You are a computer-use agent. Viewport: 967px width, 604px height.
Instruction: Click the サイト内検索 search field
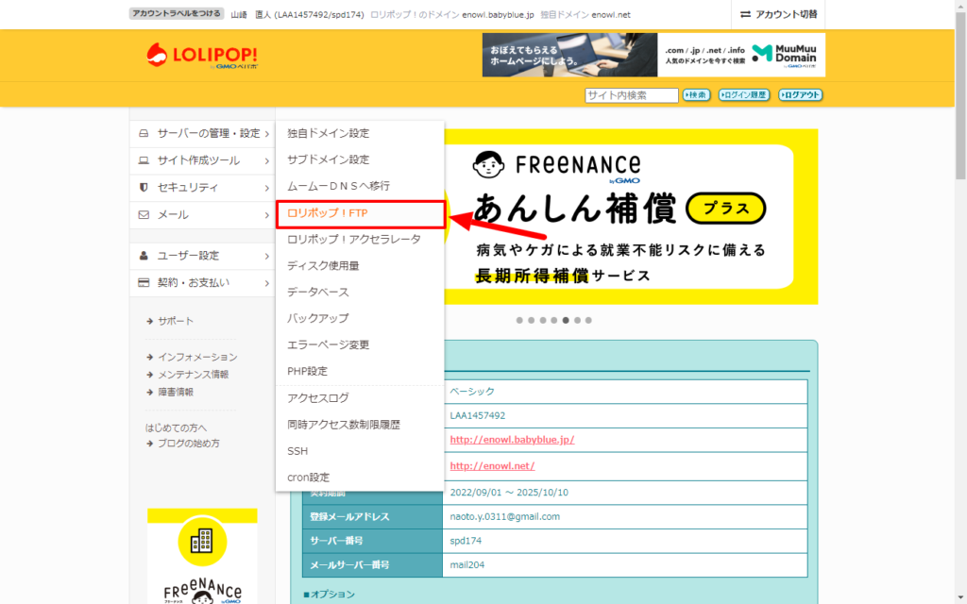[x=632, y=95]
